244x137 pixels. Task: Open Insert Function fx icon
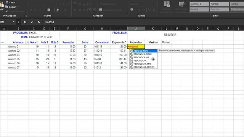pos(39,22)
